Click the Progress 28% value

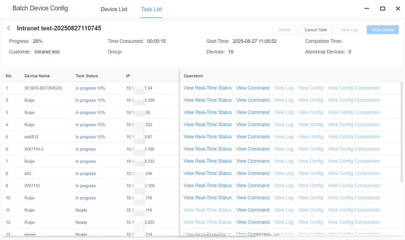pos(37,41)
